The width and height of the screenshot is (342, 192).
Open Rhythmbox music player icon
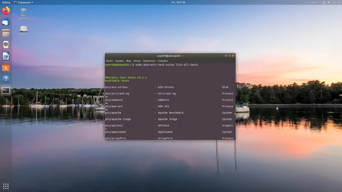pos(6,45)
